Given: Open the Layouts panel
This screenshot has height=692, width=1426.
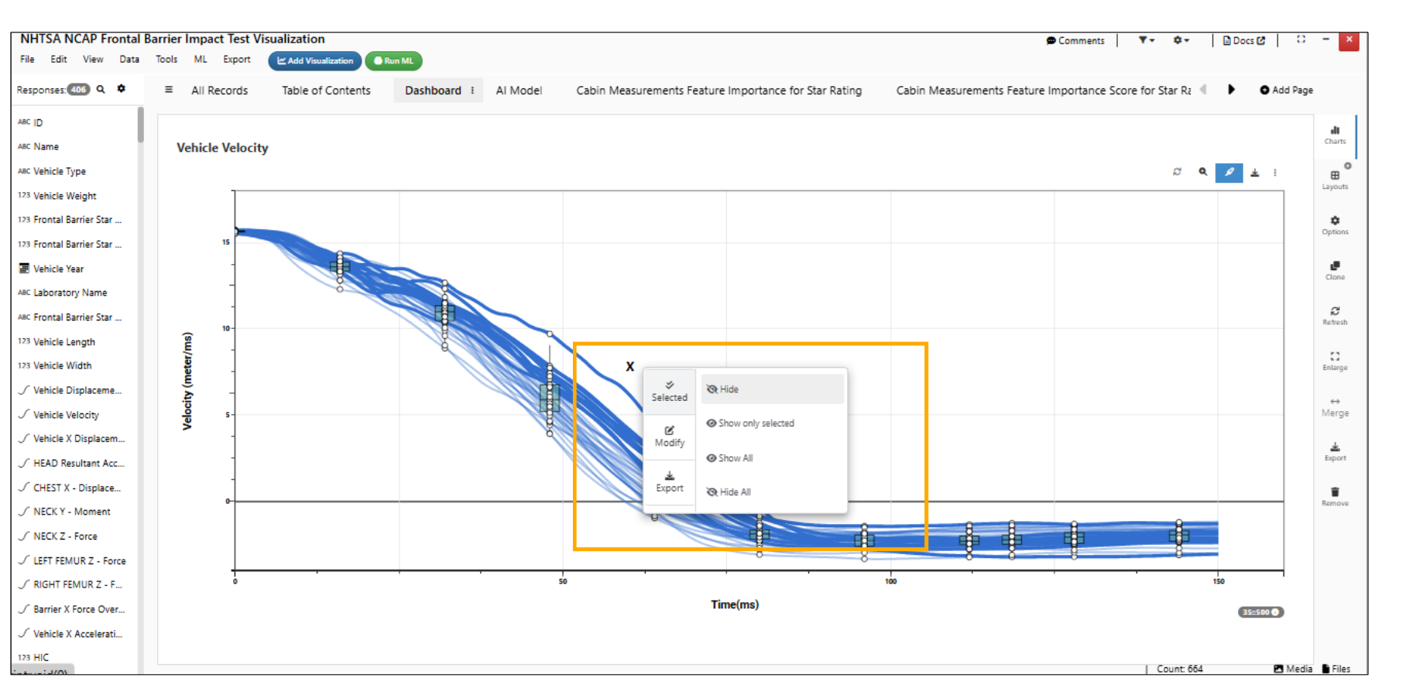Looking at the screenshot, I should 1335,180.
